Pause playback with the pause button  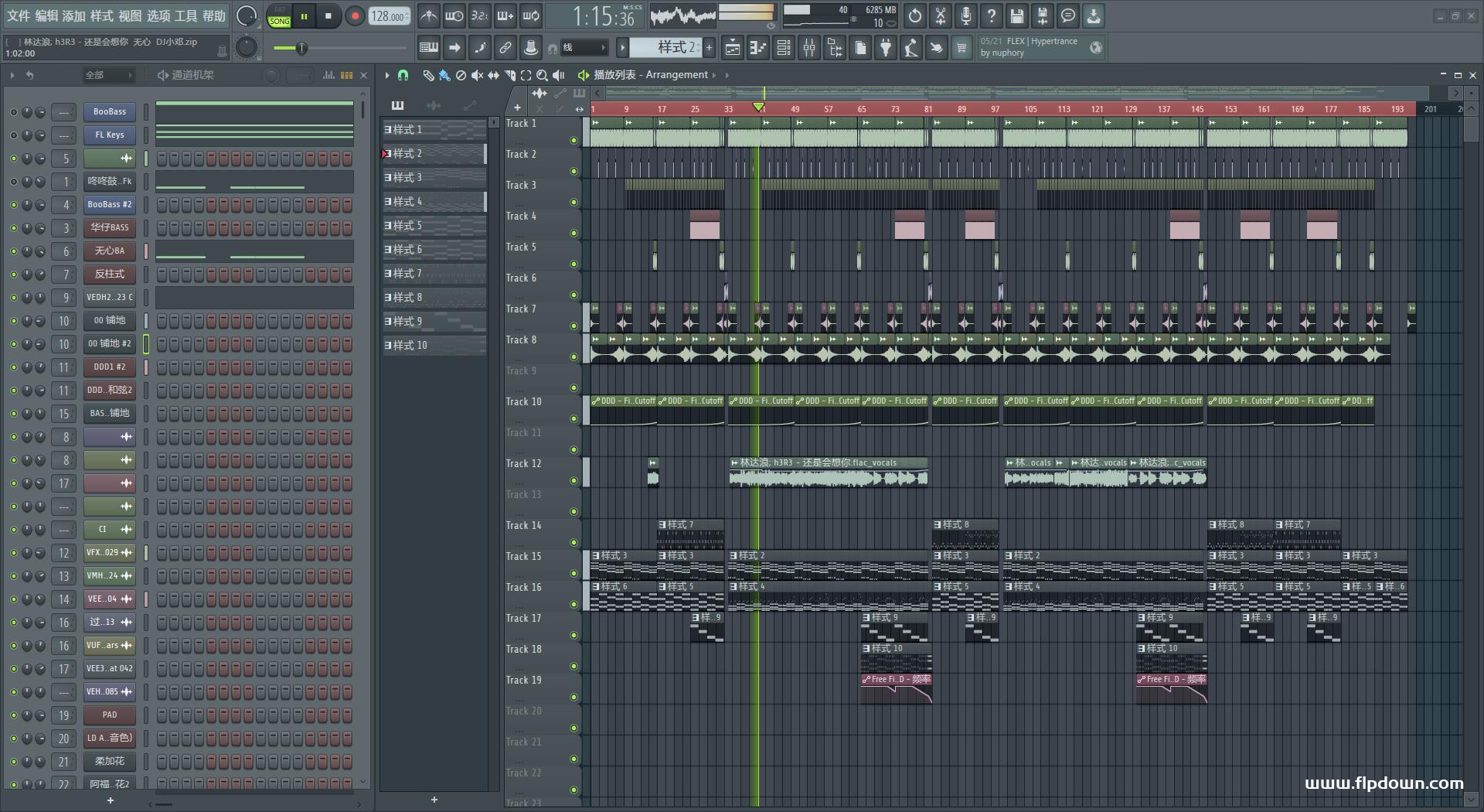(304, 16)
